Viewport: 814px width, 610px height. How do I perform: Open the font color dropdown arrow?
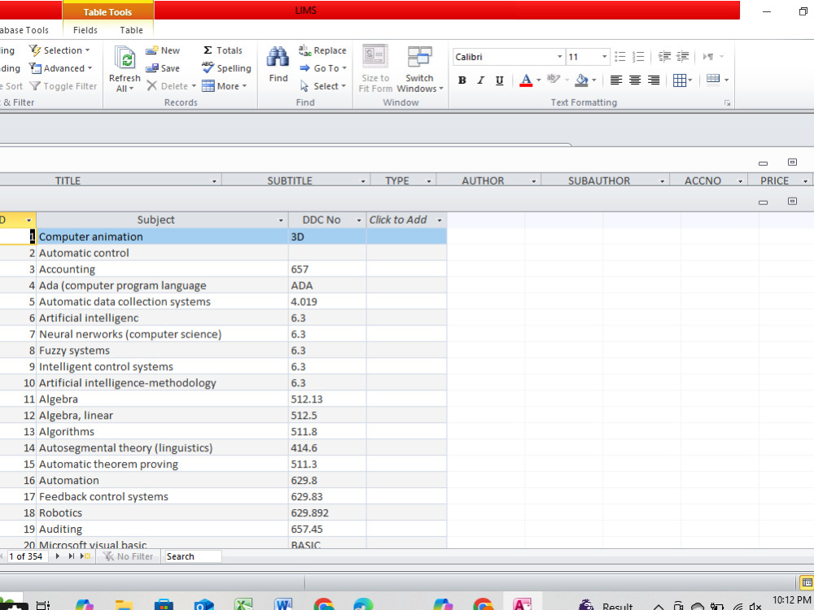(x=538, y=81)
